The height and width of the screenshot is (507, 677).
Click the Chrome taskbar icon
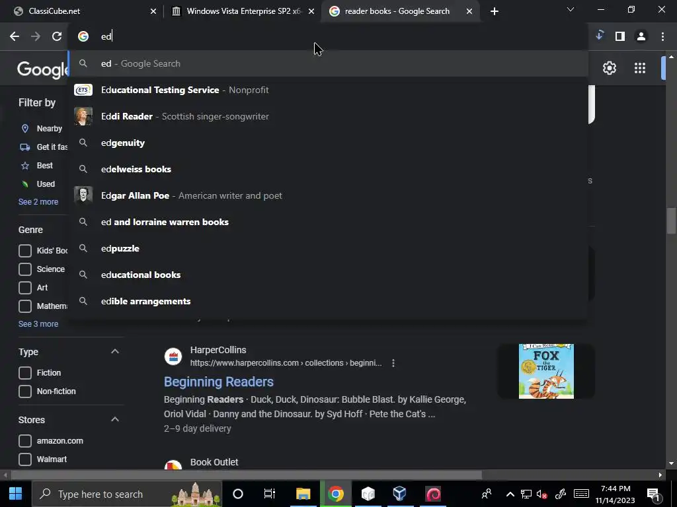(335, 494)
